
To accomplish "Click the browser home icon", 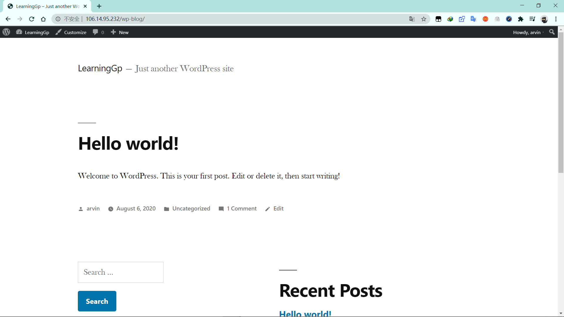I will click(43, 19).
